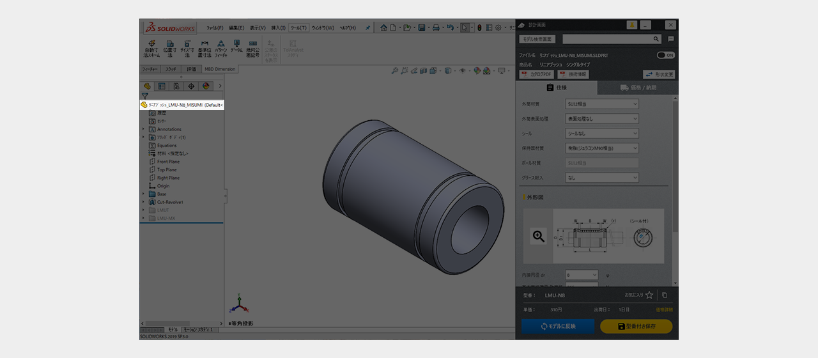Select the データム tool in the ribbon

pyautogui.click(x=236, y=44)
